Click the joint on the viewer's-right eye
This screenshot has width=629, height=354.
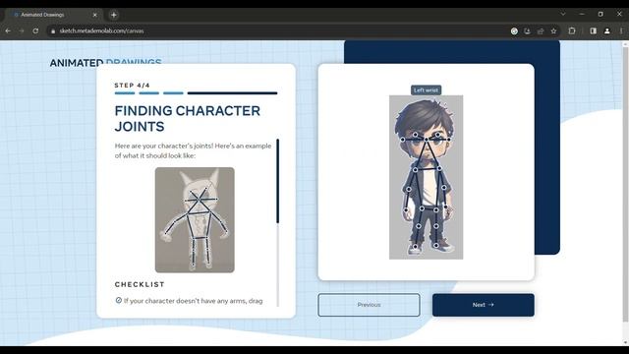click(x=437, y=135)
